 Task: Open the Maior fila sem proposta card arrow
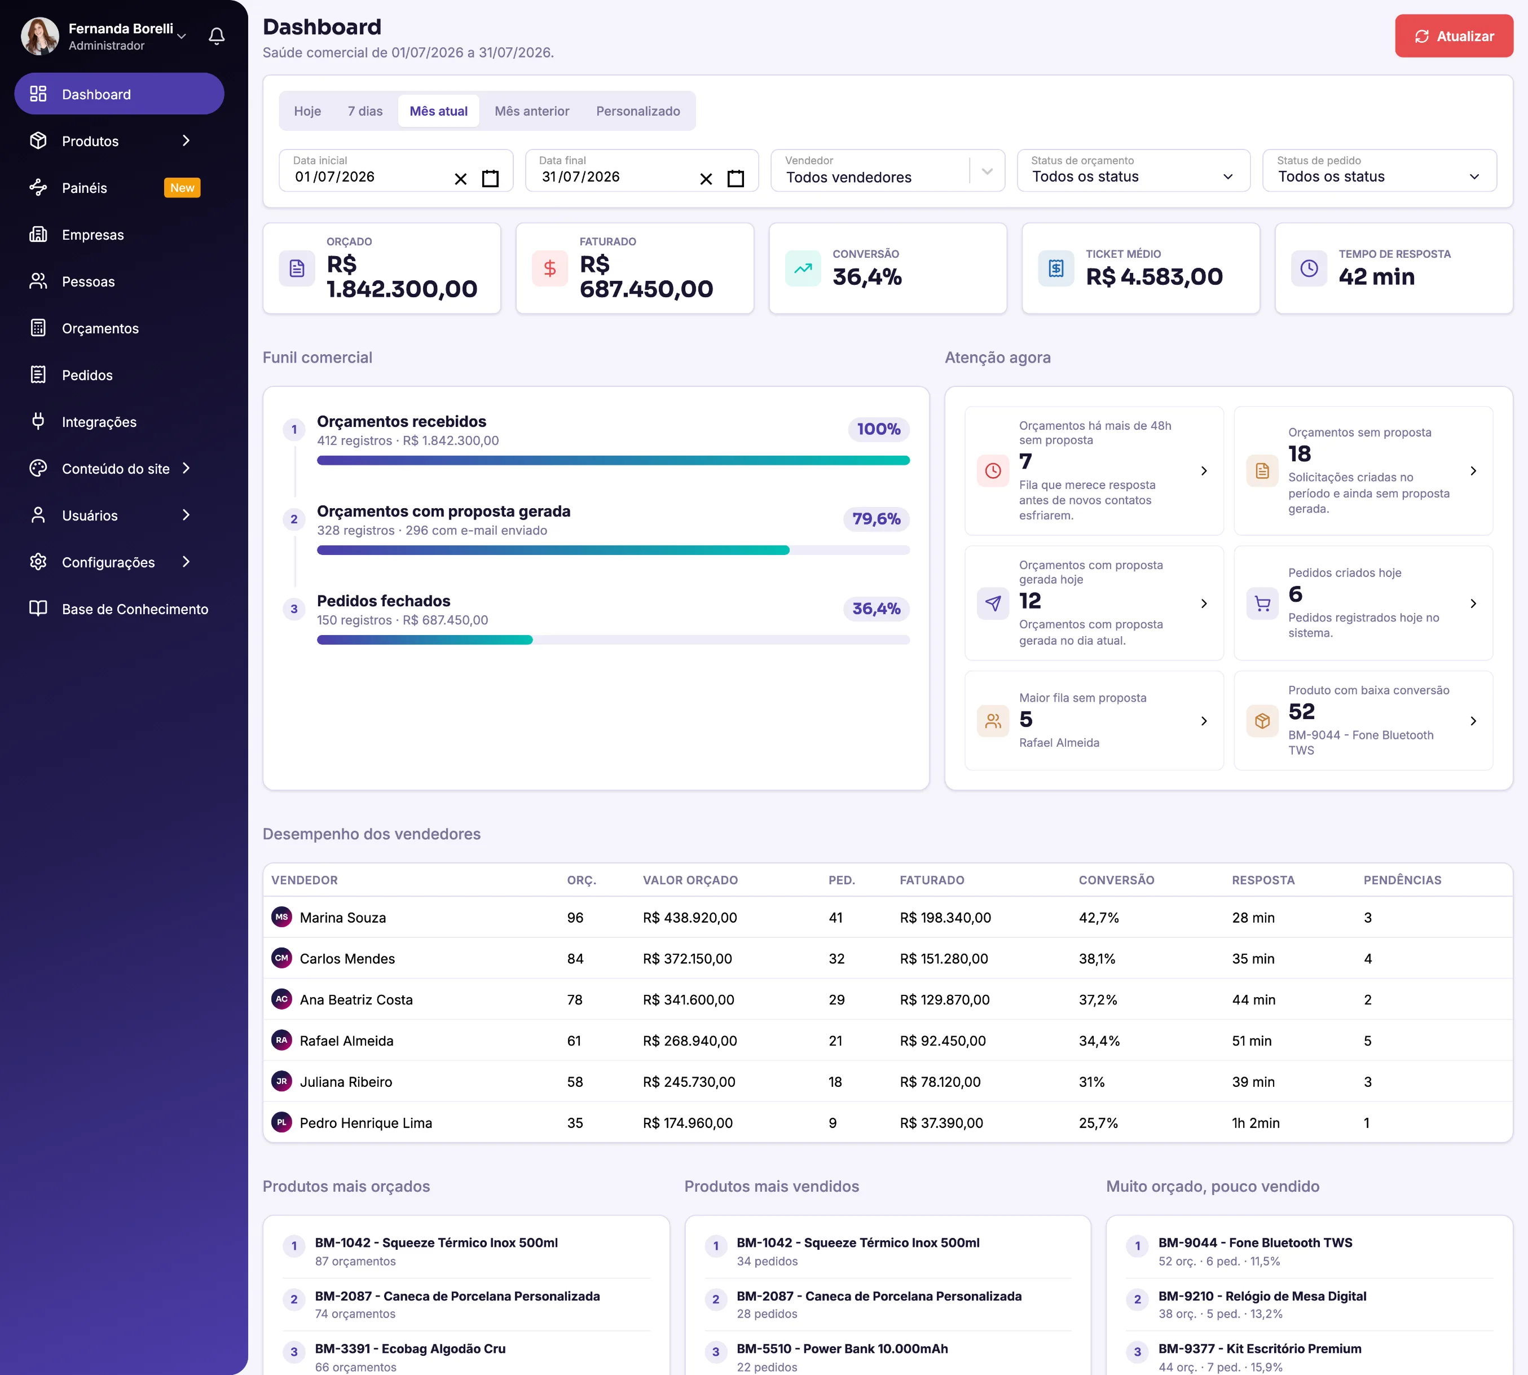[1204, 721]
